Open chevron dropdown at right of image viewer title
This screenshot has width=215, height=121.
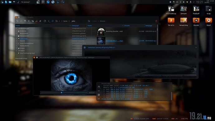coord(196,47)
